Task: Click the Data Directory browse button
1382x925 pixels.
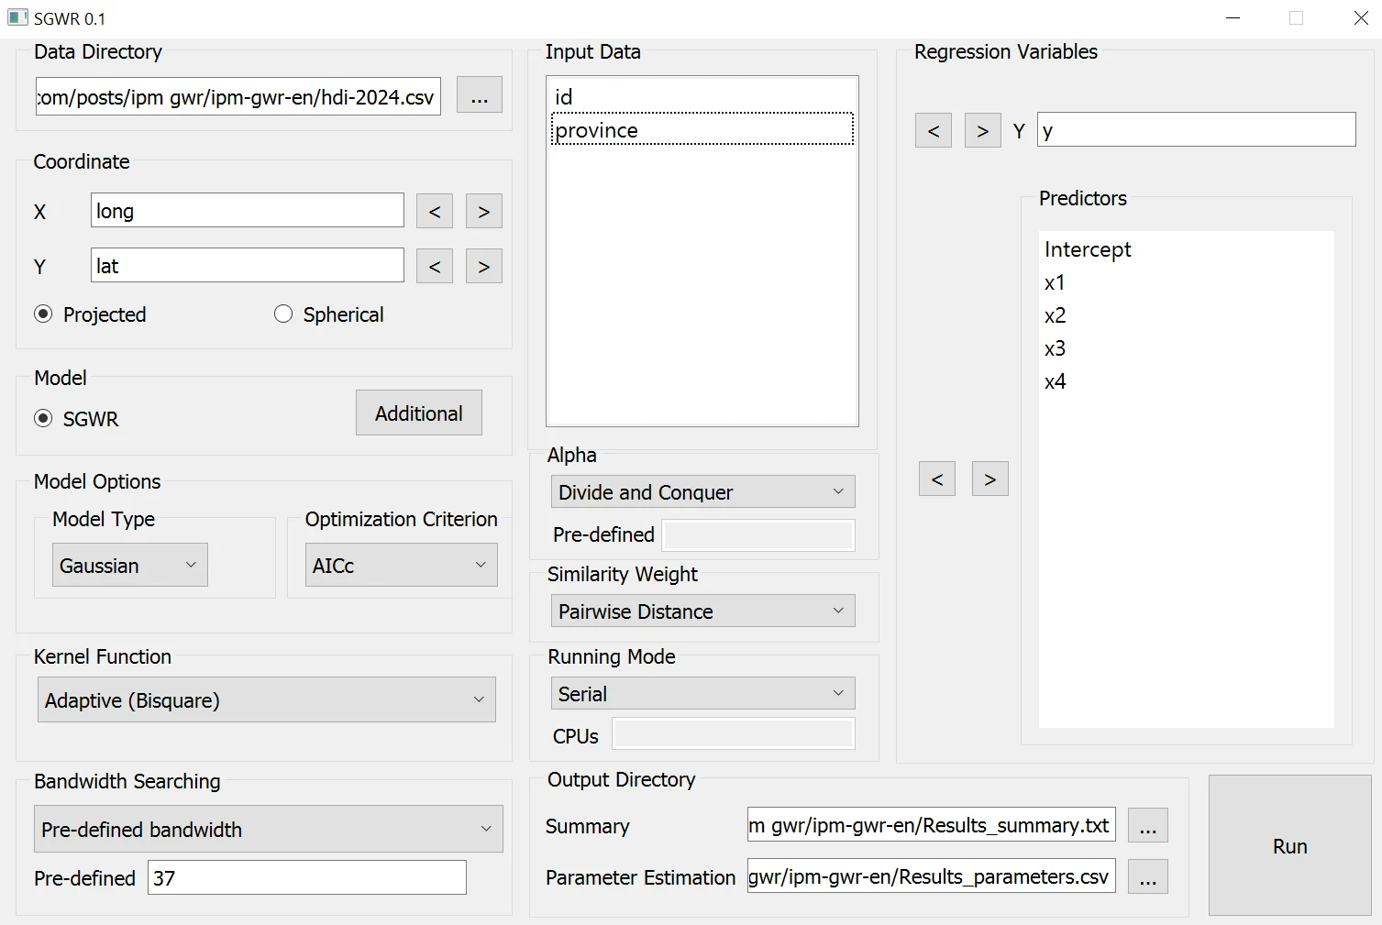Action: point(479,95)
